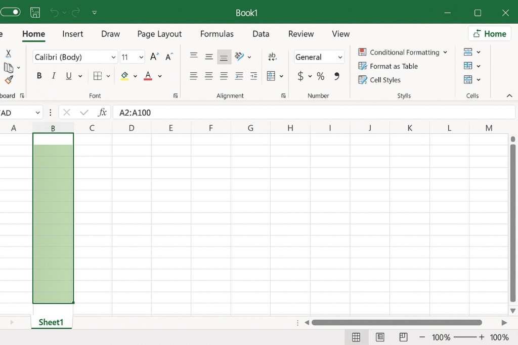Apply the Percent Style format
This screenshot has width=518, height=345.
pyautogui.click(x=320, y=76)
